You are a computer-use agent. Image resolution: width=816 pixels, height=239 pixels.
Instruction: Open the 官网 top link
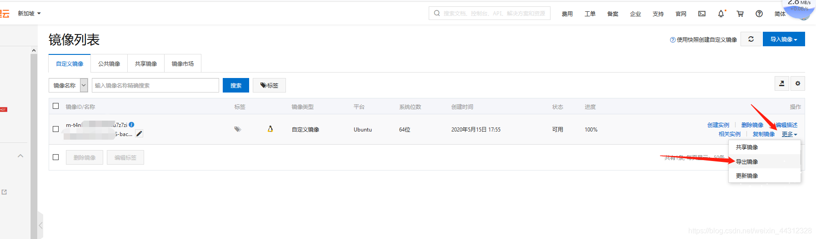(x=681, y=14)
